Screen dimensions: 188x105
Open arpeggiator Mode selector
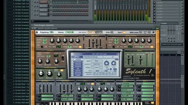[x=97, y=61]
